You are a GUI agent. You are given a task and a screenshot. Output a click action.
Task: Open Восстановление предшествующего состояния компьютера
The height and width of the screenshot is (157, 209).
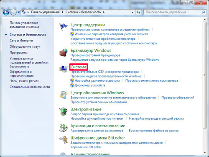coord(114,43)
